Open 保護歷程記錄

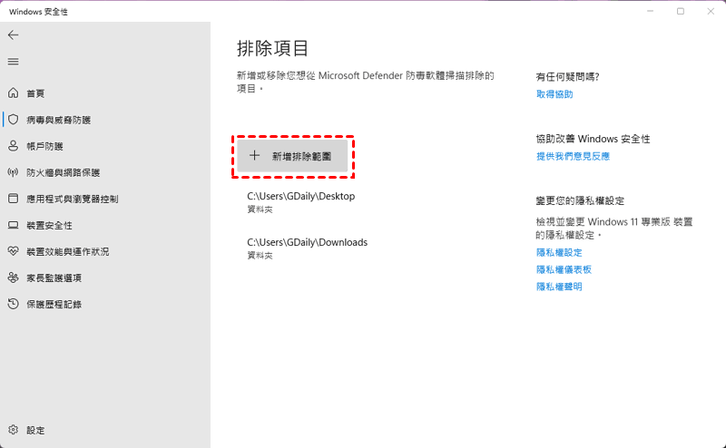click(x=54, y=305)
